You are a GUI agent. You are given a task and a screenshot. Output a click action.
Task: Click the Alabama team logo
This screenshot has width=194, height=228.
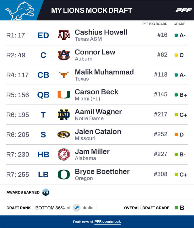(x=64, y=155)
